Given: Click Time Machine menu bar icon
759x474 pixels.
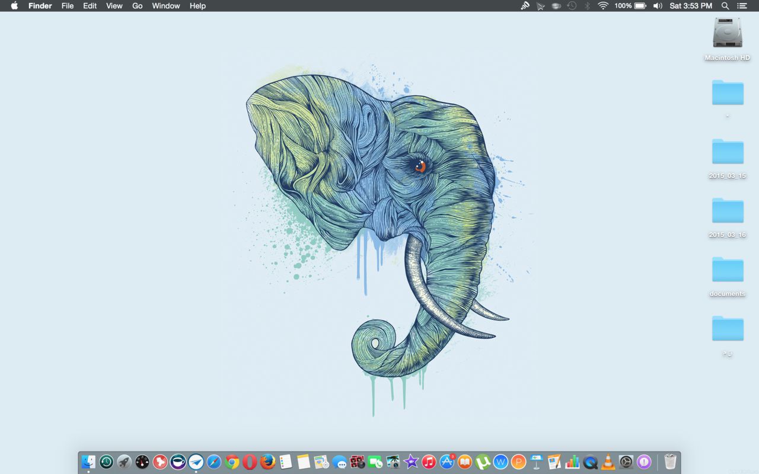Looking at the screenshot, I should point(572,5).
